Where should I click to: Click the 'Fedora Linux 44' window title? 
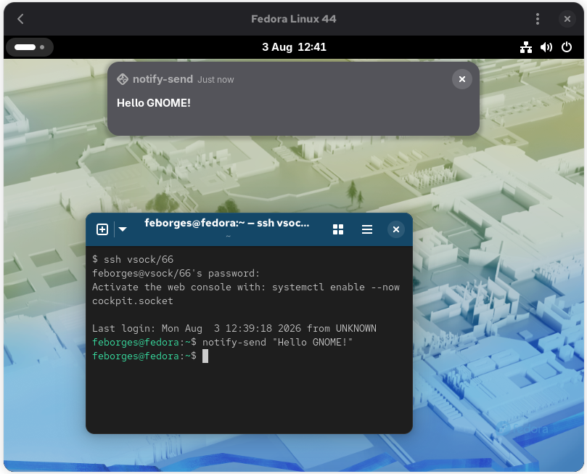294,19
